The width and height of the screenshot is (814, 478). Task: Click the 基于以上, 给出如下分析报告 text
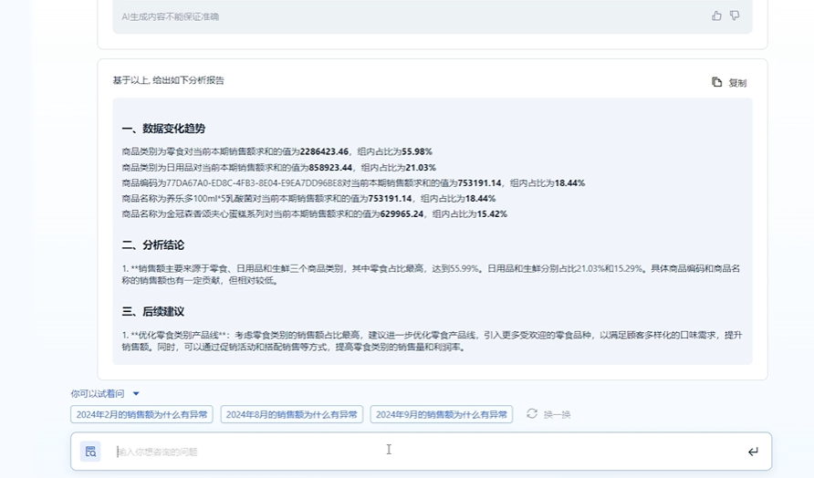pos(169,80)
